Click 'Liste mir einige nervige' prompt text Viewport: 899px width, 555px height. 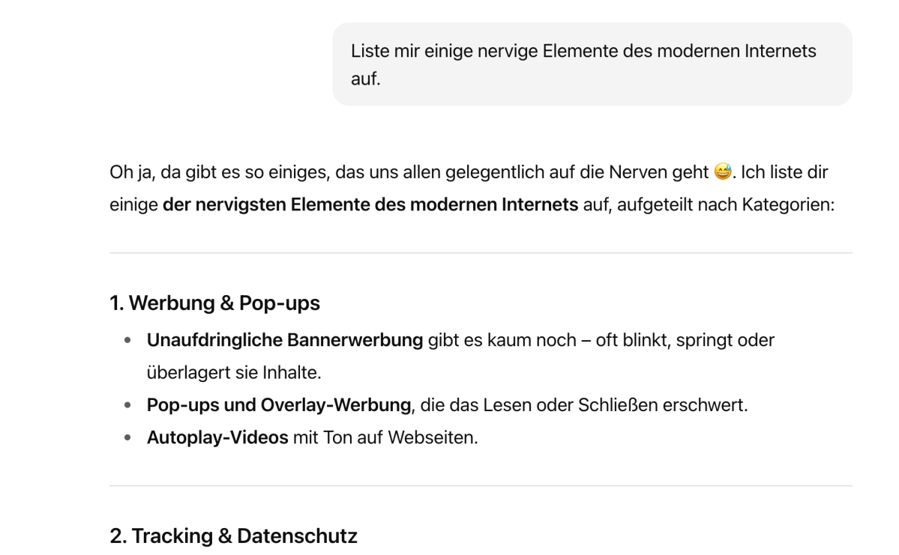[x=445, y=51]
